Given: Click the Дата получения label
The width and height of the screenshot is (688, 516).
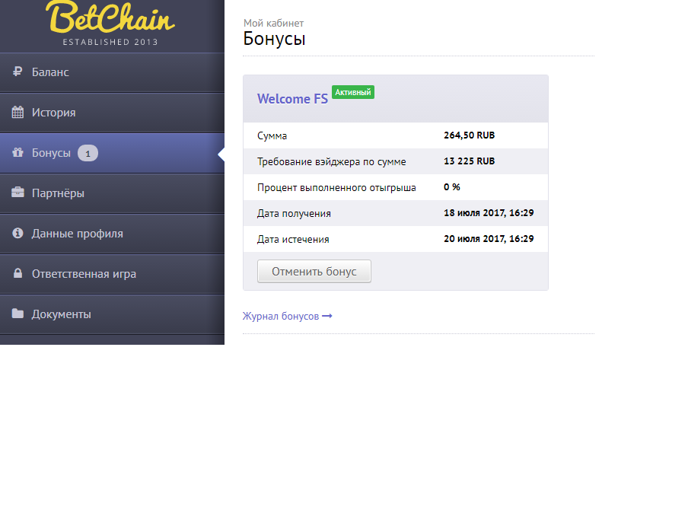Looking at the screenshot, I should point(294,214).
